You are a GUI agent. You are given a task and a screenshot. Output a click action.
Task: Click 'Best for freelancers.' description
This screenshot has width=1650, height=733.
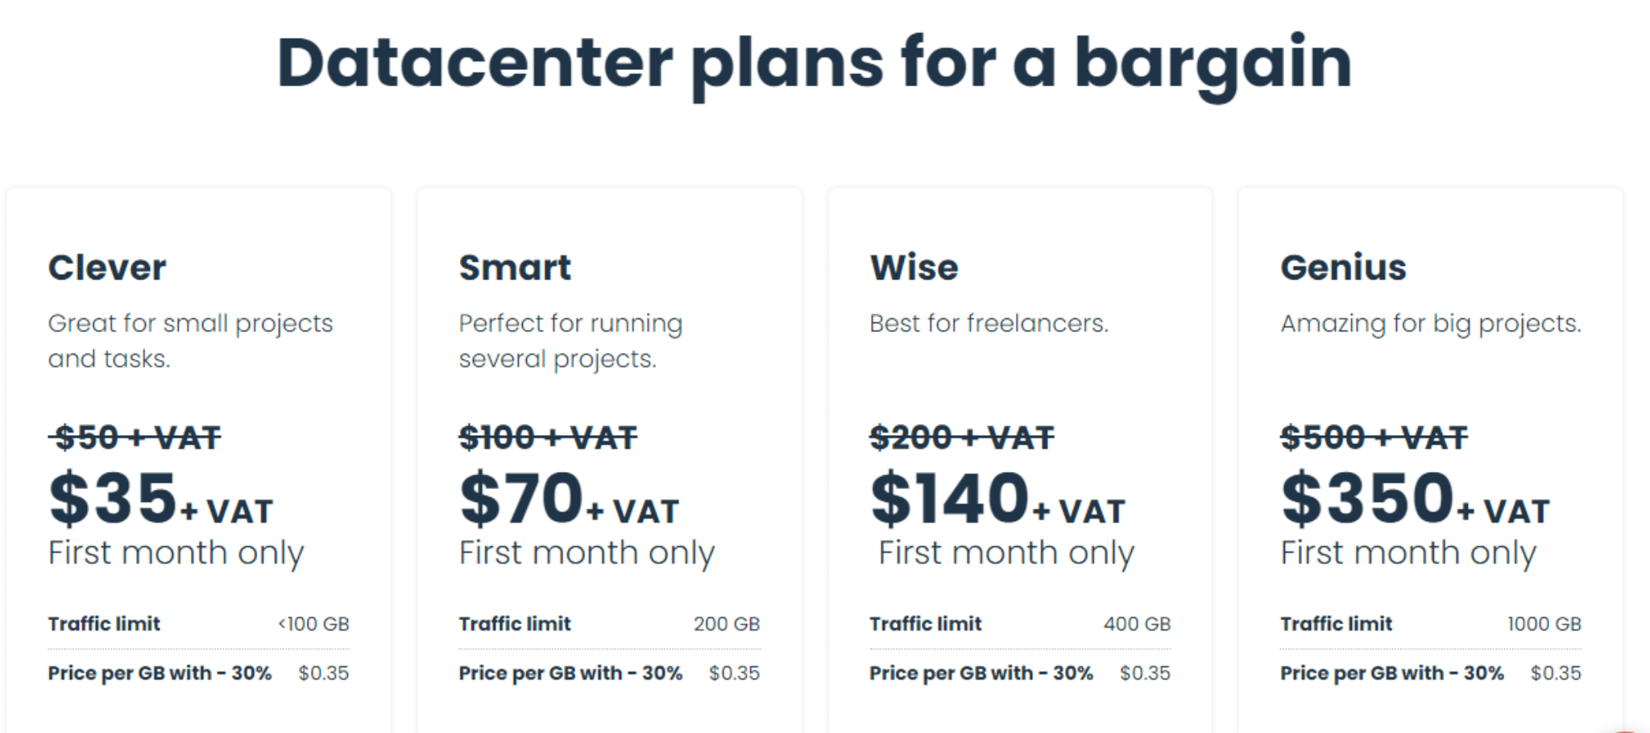pos(989,324)
